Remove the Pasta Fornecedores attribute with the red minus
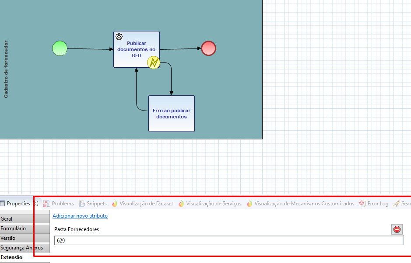411x263 pixels. (x=397, y=229)
